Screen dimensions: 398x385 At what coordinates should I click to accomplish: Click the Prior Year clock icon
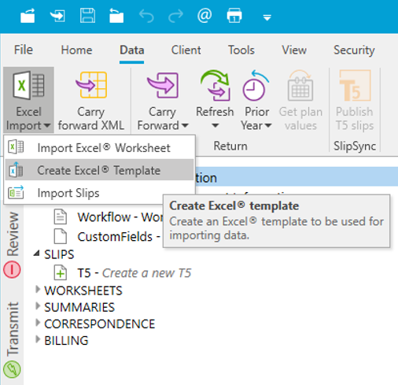pyautogui.click(x=256, y=86)
